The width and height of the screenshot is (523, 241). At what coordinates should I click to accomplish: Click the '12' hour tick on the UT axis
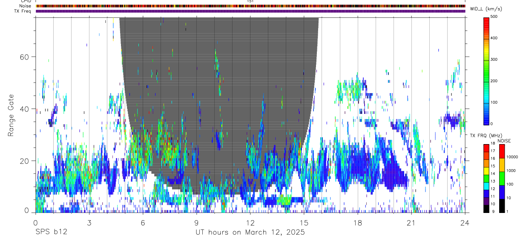pos(250,223)
